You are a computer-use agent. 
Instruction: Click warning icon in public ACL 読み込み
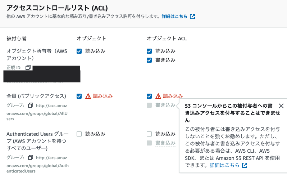click(158, 96)
